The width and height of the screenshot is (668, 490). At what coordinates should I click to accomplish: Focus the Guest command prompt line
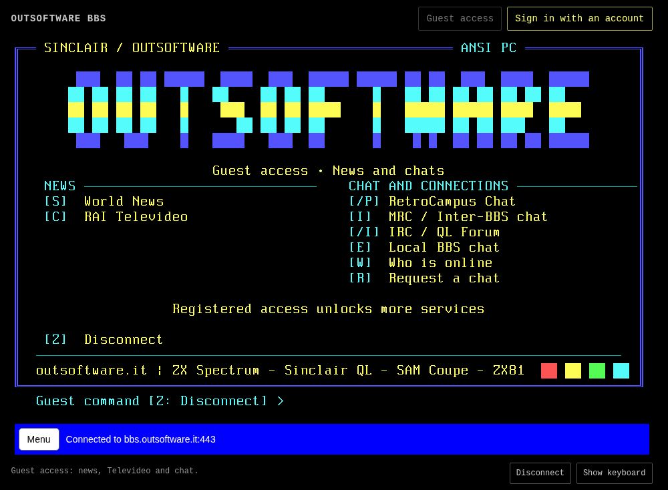160,401
